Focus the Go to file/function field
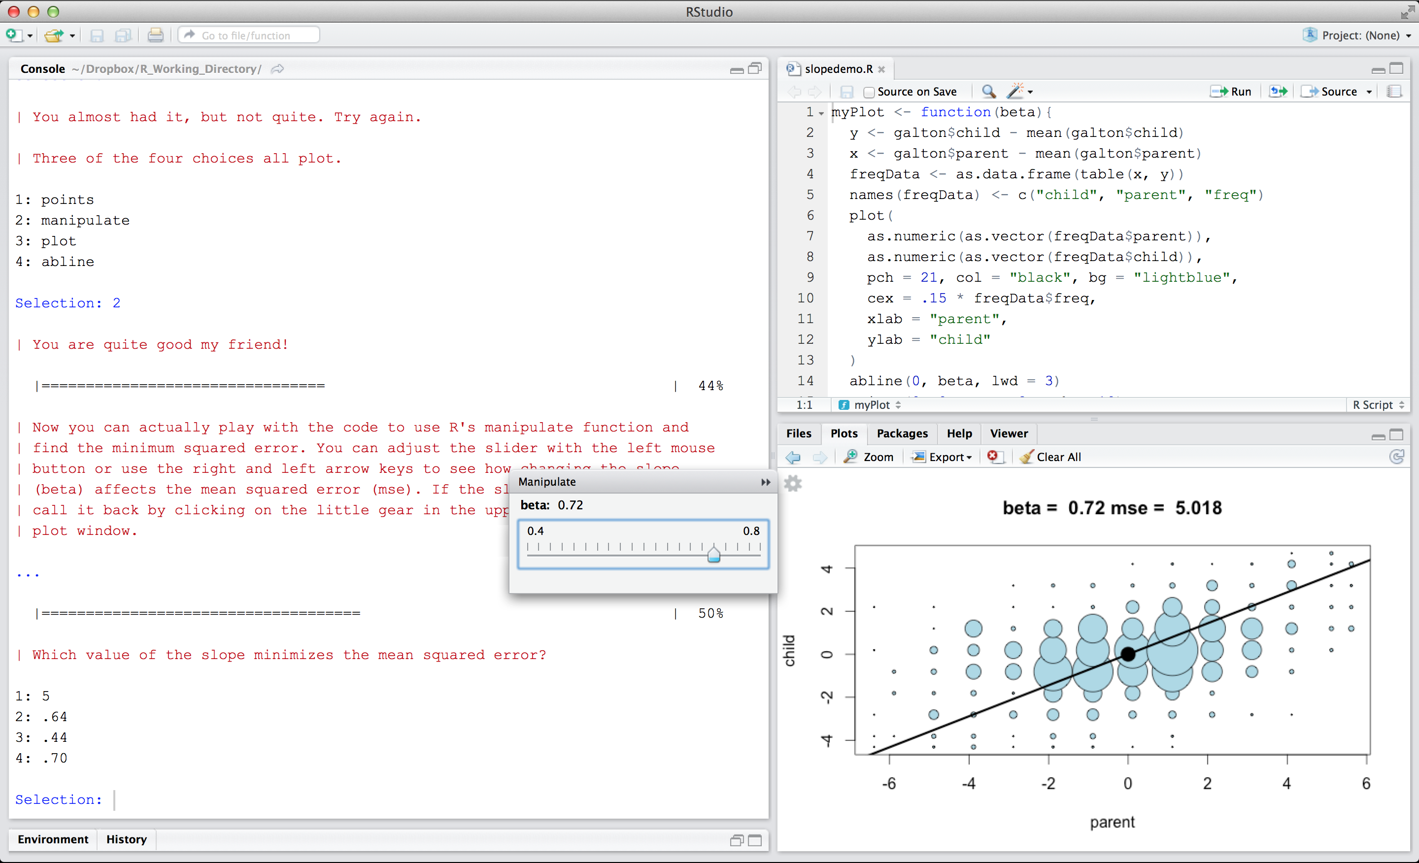The image size is (1419, 863). coord(249,35)
